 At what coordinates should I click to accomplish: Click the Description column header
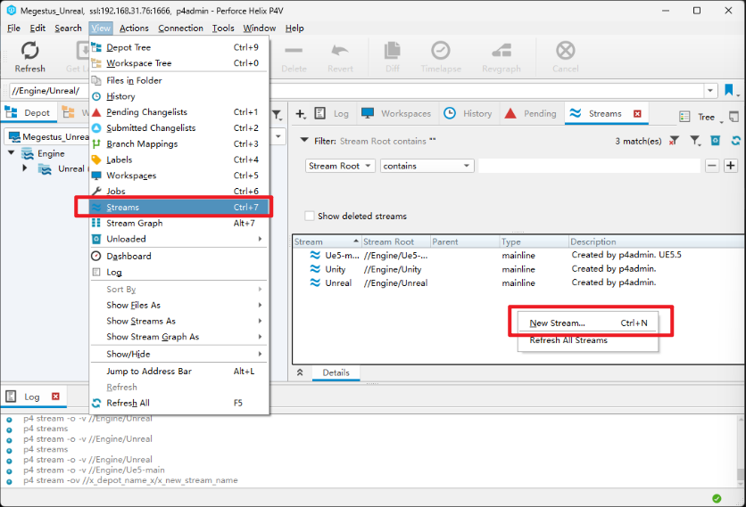[657, 241]
